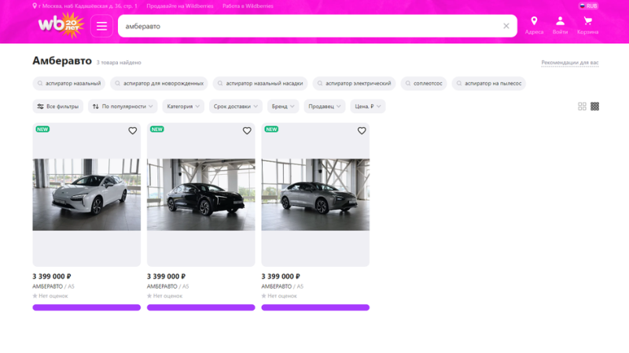Select the аспиратор электрический suggestion
Screen dimensions: 629x353
[355, 83]
